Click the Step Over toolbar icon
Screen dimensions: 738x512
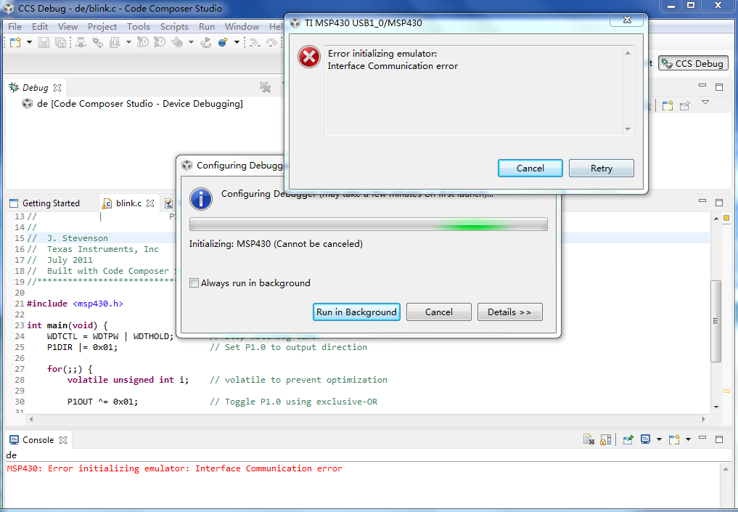click(x=271, y=42)
